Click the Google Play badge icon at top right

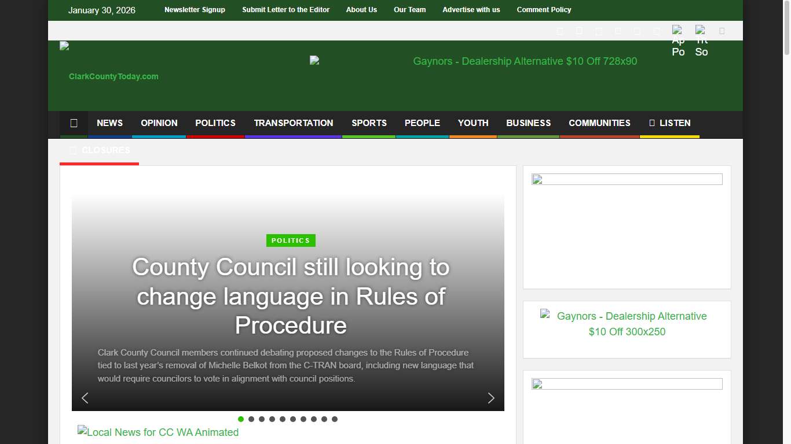(701, 30)
